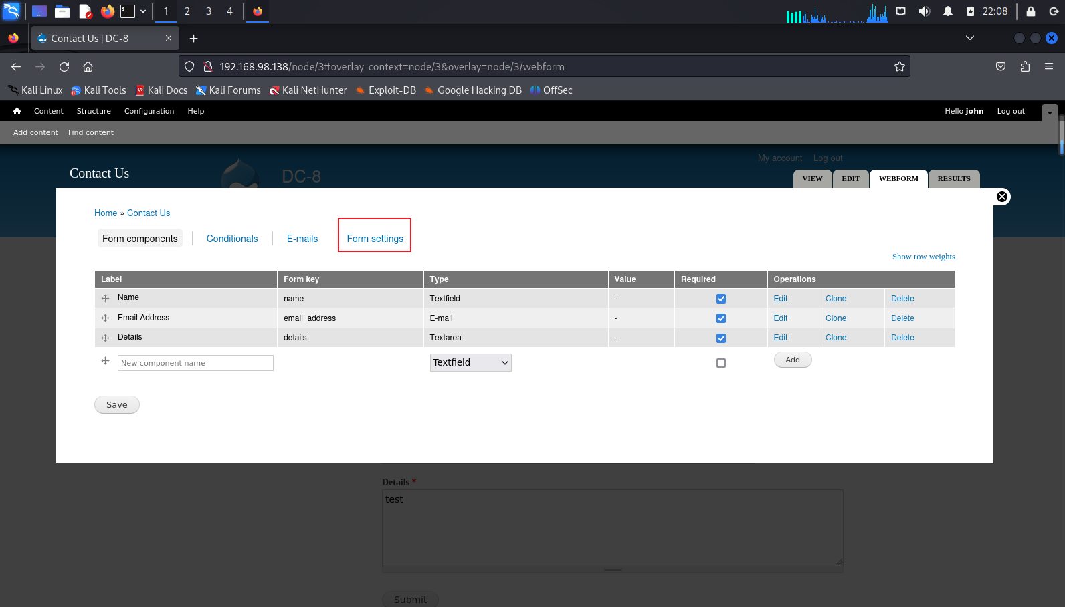
Task: Open the Google Hacking DB bookmark
Action: pos(472,90)
